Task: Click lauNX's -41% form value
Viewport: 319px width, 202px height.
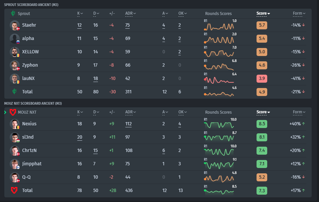Action: click(296, 78)
